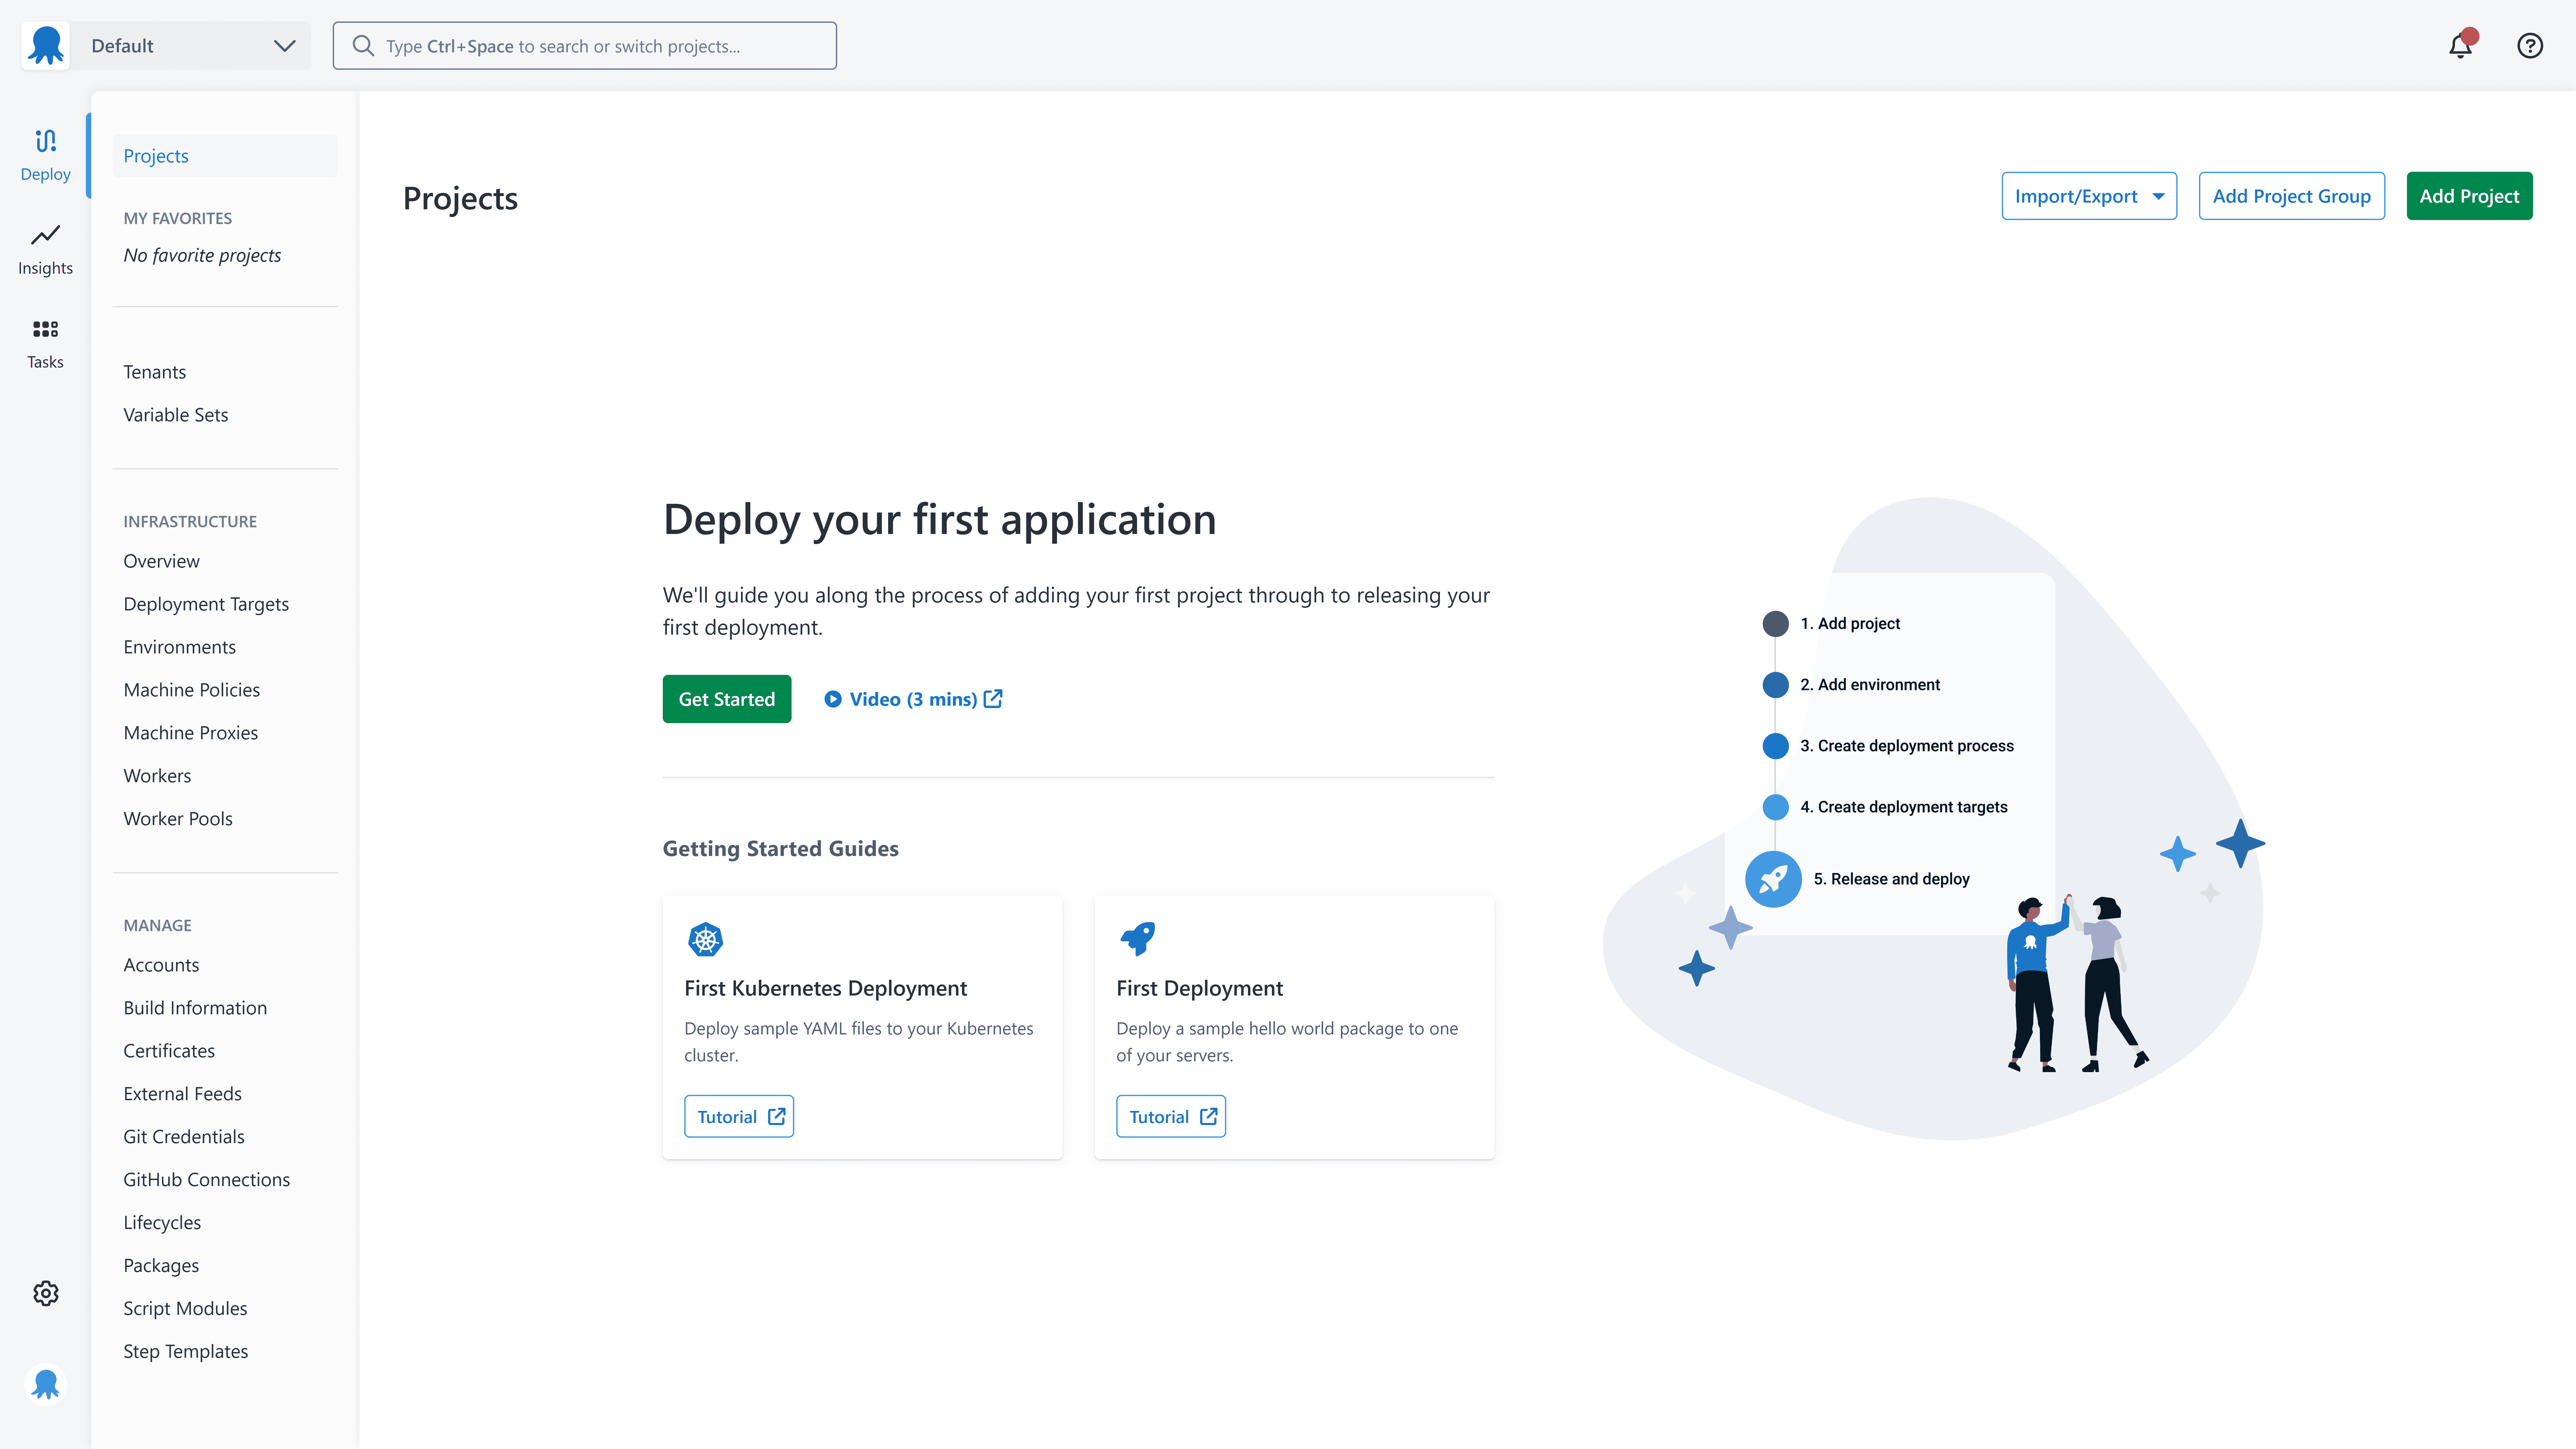This screenshot has height=1449, width=2576.
Task: Go to Tenants
Action: click(x=155, y=372)
